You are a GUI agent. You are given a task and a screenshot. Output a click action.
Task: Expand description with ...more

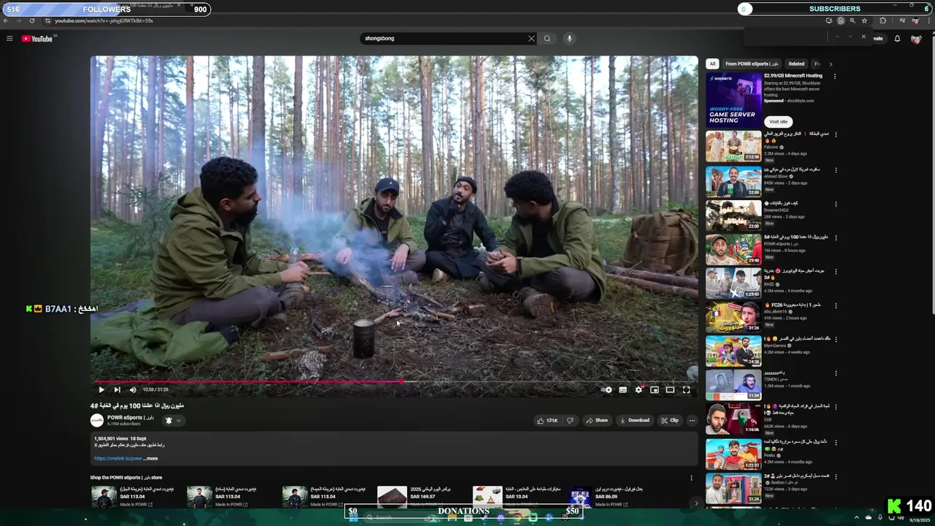pyautogui.click(x=150, y=458)
